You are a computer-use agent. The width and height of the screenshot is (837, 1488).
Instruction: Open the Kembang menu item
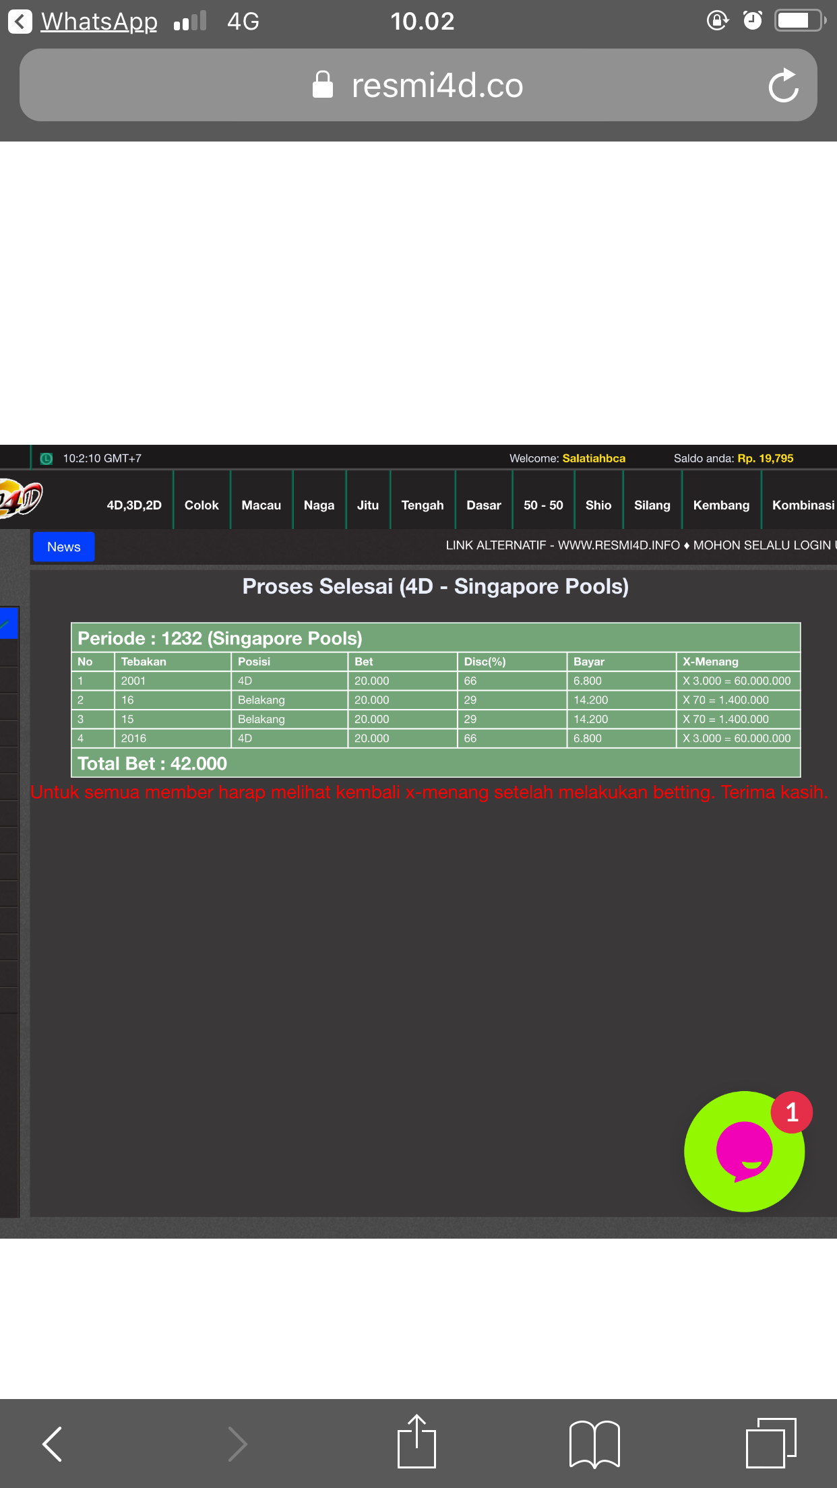click(720, 505)
